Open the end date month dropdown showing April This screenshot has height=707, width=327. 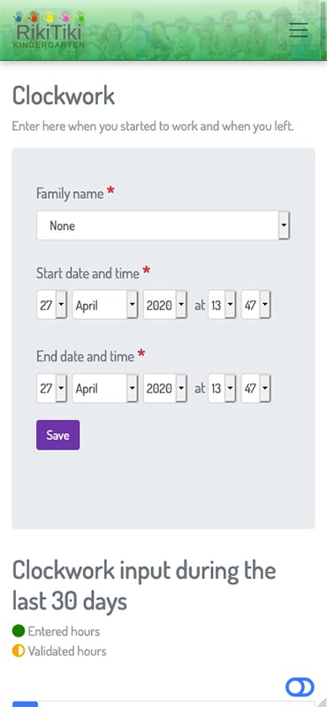[x=104, y=388]
